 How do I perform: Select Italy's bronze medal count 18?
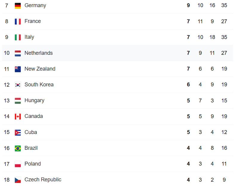pyautogui.click(x=212, y=37)
